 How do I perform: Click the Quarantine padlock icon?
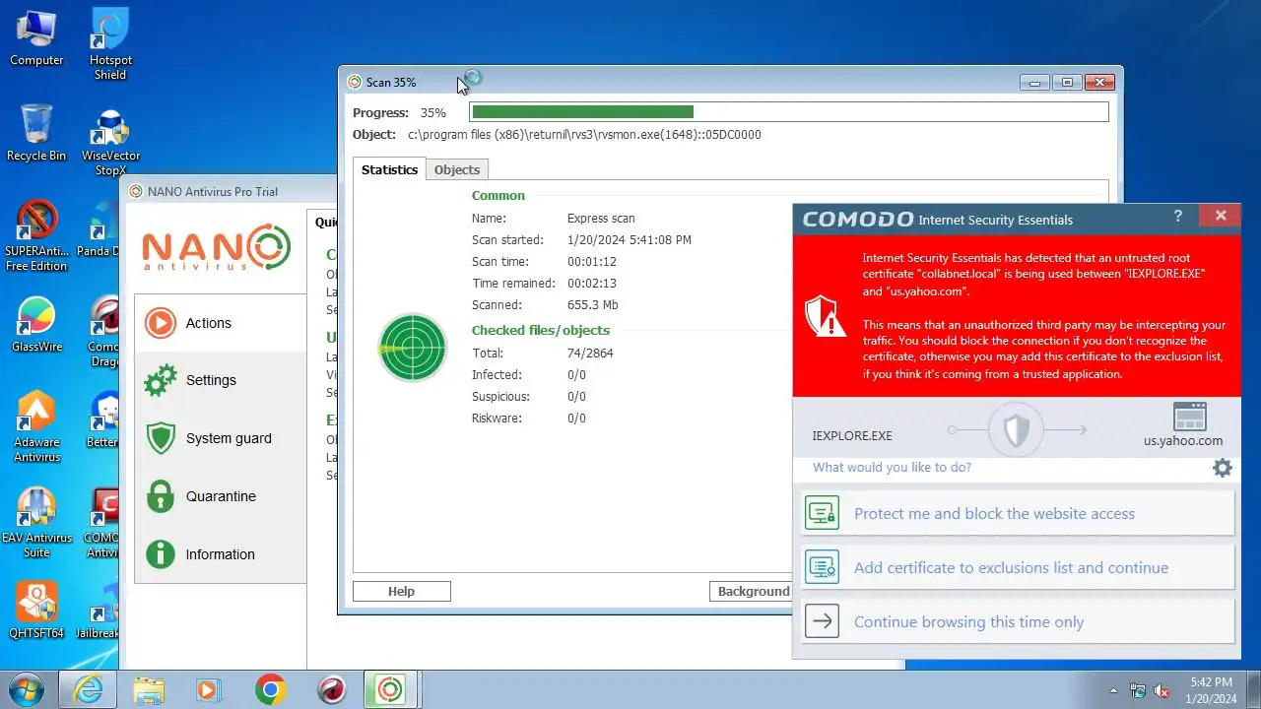tap(161, 496)
